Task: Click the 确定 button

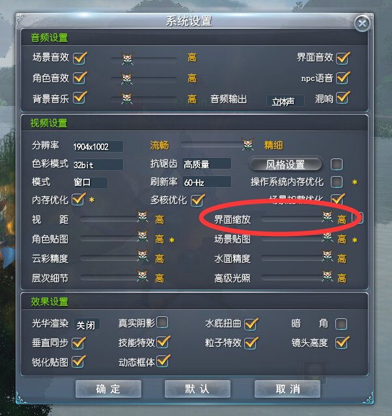Action: point(108,389)
